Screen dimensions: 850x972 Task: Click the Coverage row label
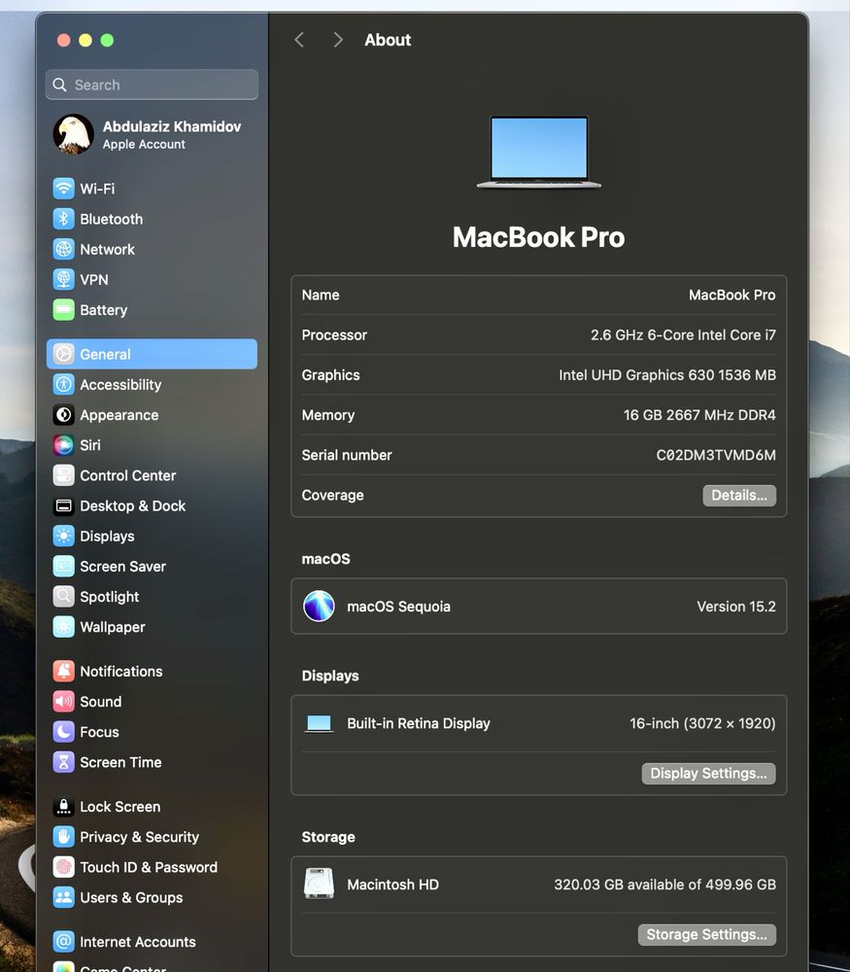(x=332, y=496)
